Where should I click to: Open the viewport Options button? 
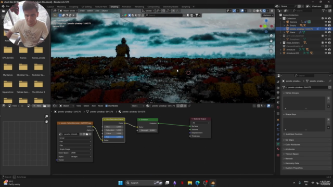click(268, 15)
